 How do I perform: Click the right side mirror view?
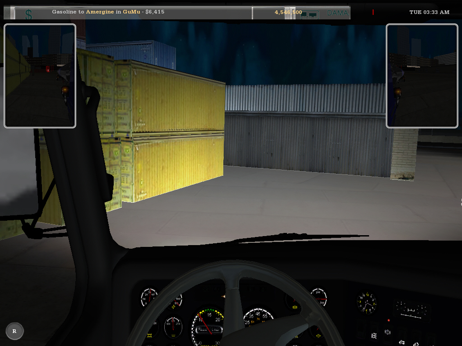tap(422, 76)
